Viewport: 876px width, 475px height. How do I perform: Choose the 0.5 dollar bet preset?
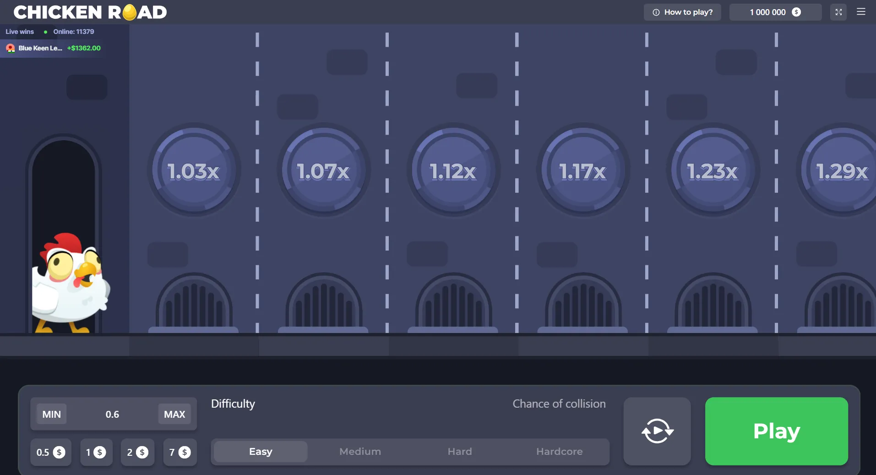tap(51, 452)
